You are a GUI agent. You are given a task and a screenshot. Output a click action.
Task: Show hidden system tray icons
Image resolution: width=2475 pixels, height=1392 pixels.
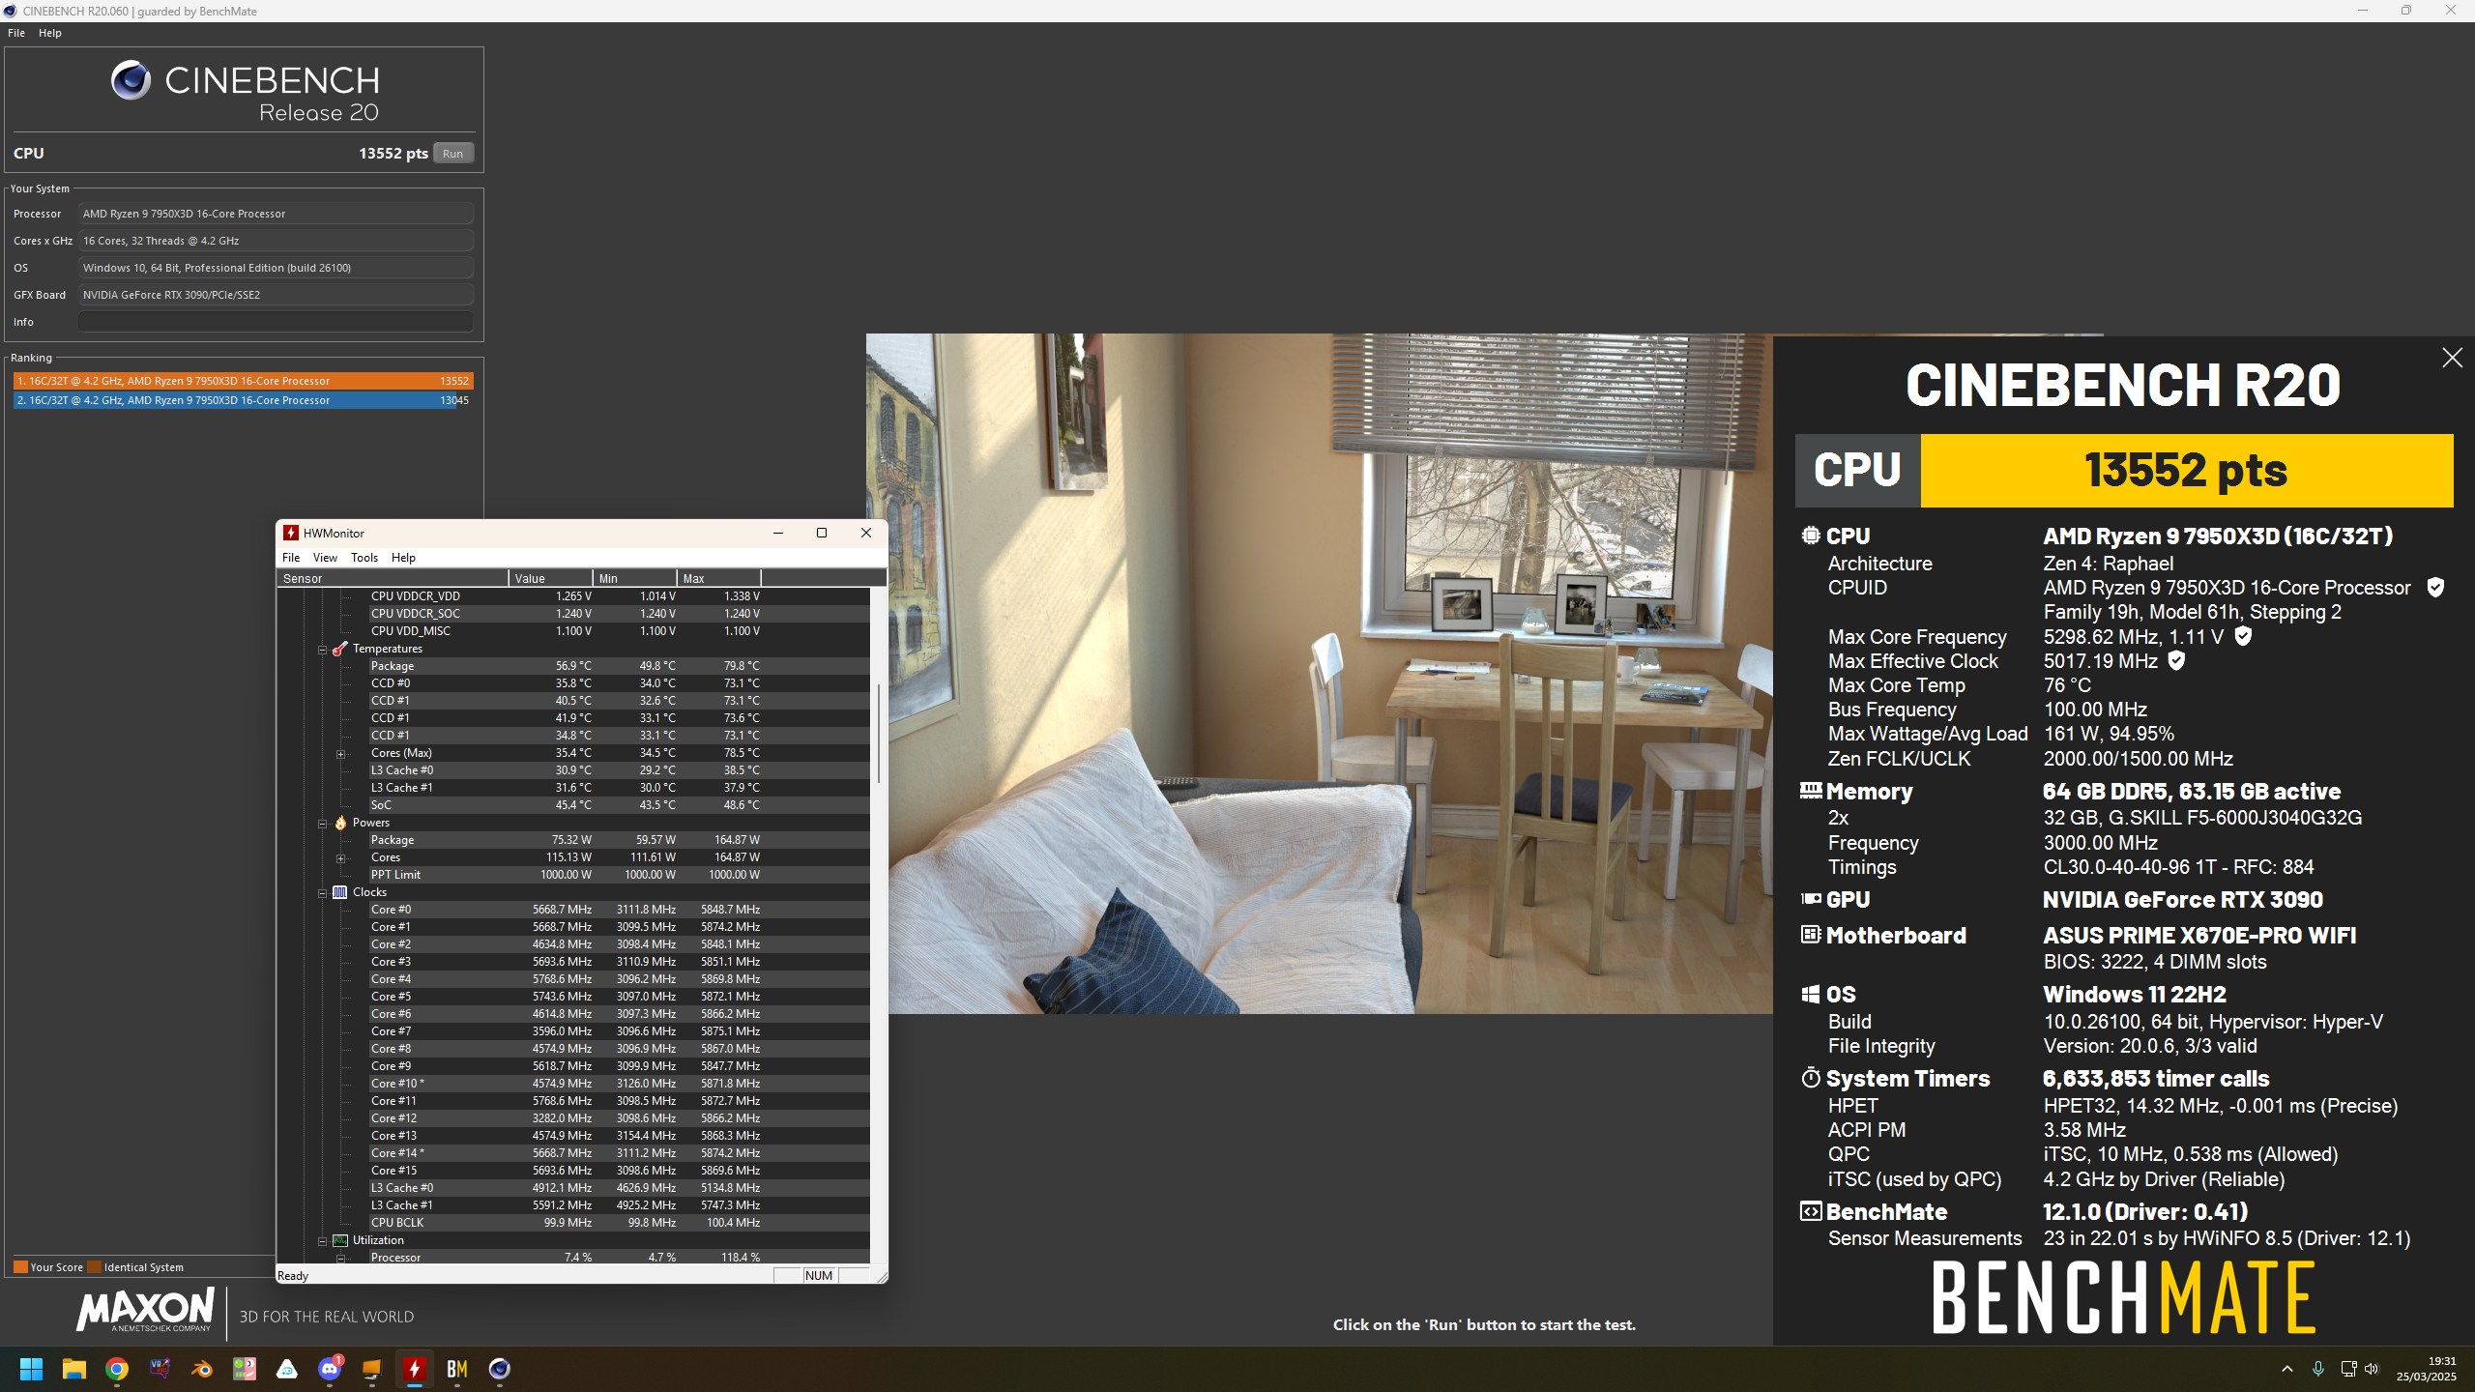(2286, 1369)
